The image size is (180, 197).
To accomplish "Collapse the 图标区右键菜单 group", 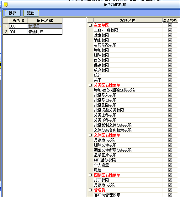I will pyautogui.click(x=90, y=175).
